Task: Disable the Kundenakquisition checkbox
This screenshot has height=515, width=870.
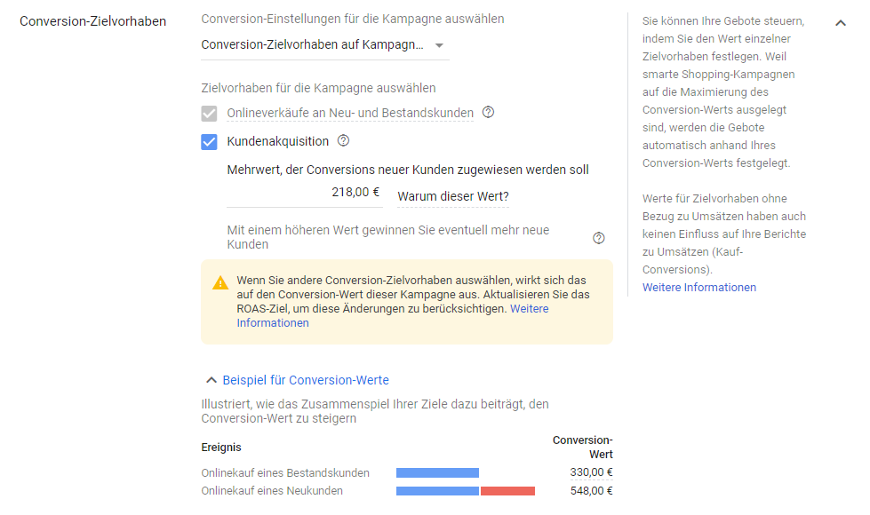Action: [208, 140]
